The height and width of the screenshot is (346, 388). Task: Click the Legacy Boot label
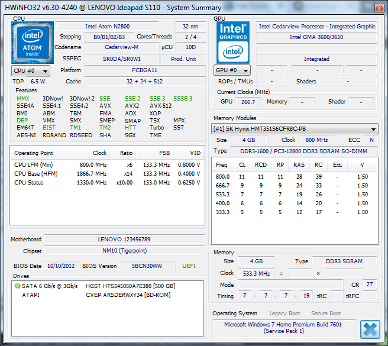[x=284, y=313]
